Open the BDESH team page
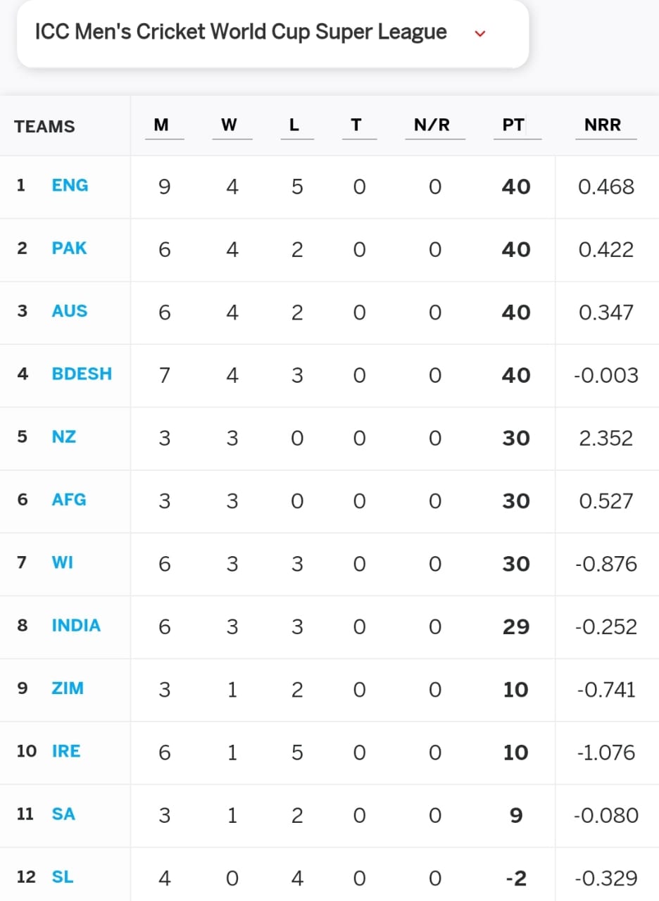This screenshot has width=659, height=901. tap(82, 374)
